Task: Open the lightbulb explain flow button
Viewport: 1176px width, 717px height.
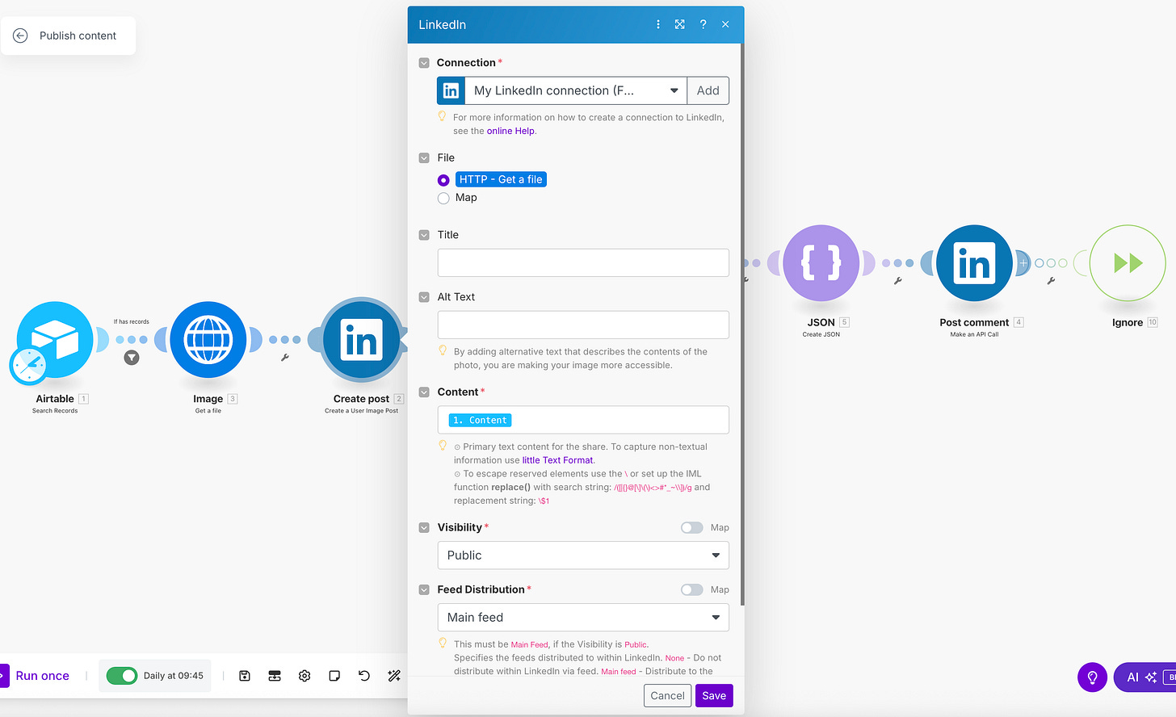Action: point(1092,677)
